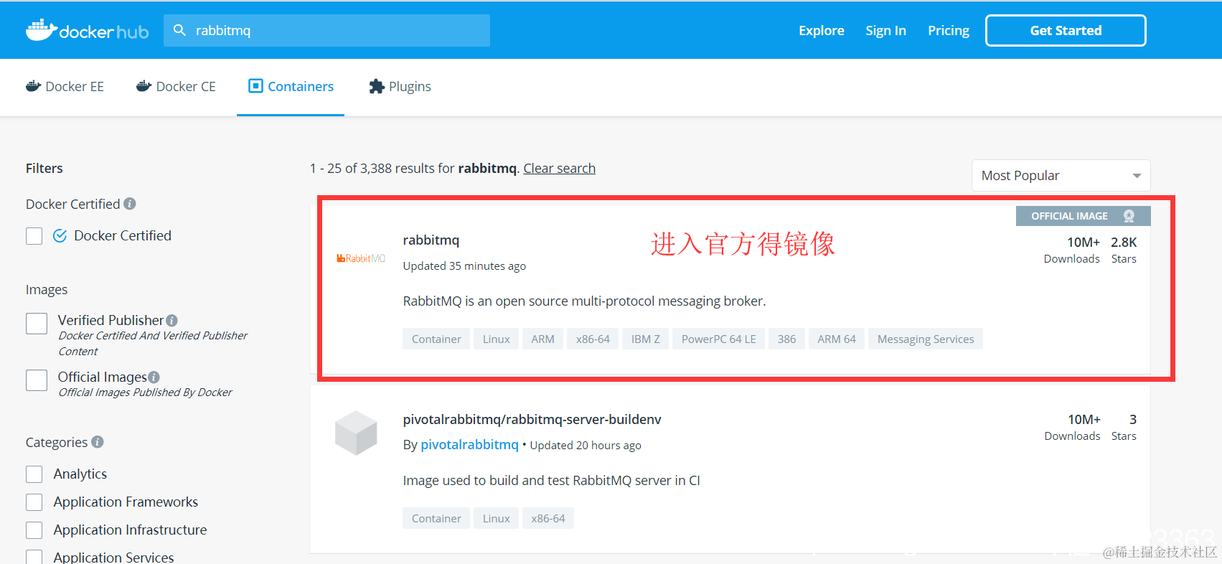
Task: Click the search magnifier icon
Action: [x=180, y=30]
